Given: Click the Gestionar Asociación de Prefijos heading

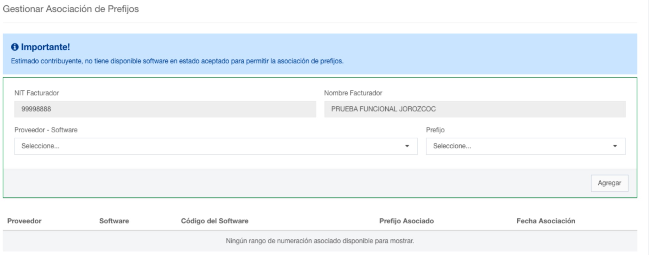Looking at the screenshot, I should click(x=71, y=9).
